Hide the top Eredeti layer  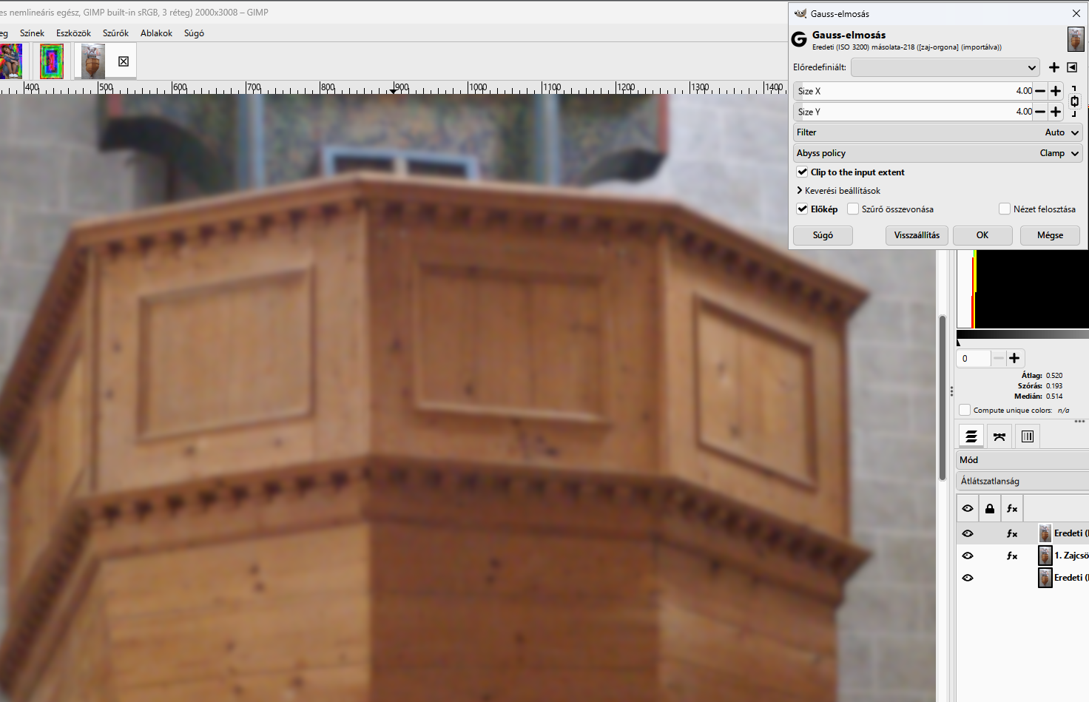click(x=968, y=533)
